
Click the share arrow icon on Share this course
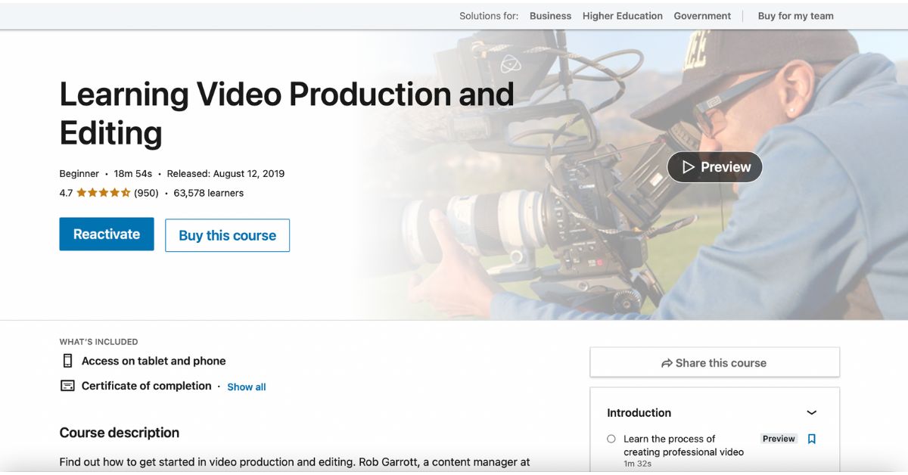[667, 362]
